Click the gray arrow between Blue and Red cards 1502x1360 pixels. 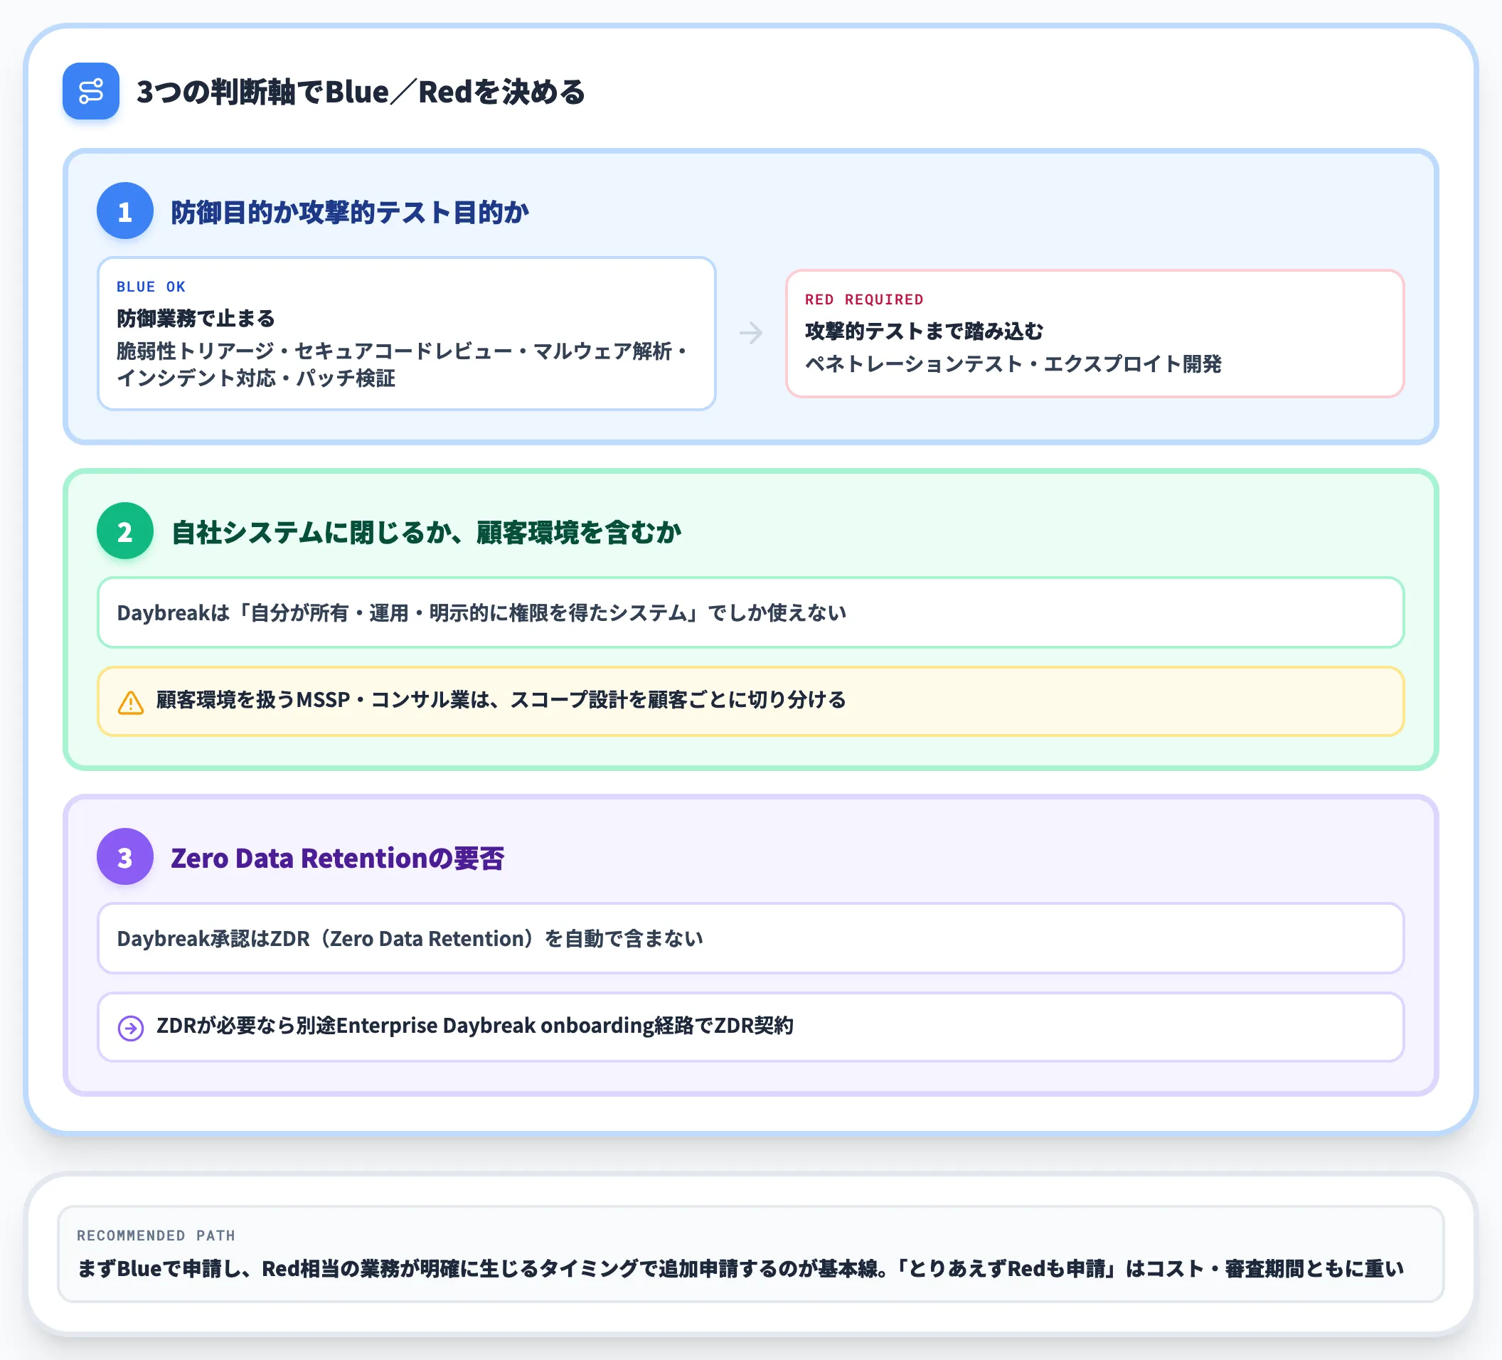pyautogui.click(x=751, y=332)
